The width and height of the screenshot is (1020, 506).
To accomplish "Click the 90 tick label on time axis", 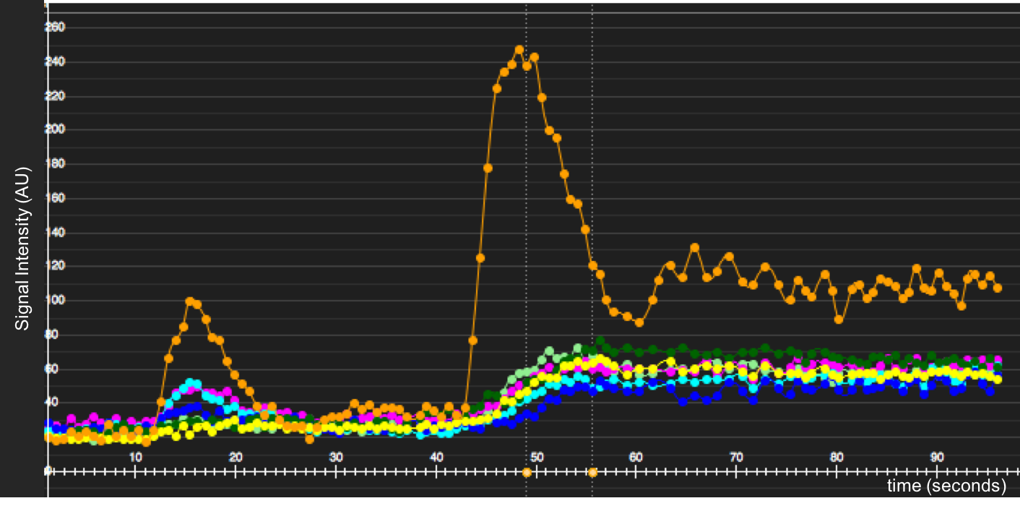I will pos(936,457).
